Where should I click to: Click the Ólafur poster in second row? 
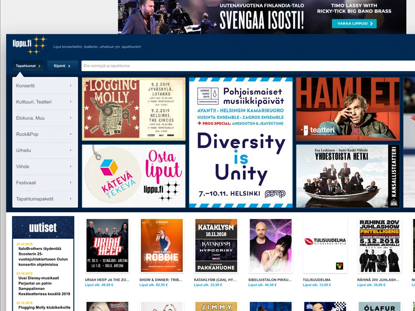[x=379, y=307]
